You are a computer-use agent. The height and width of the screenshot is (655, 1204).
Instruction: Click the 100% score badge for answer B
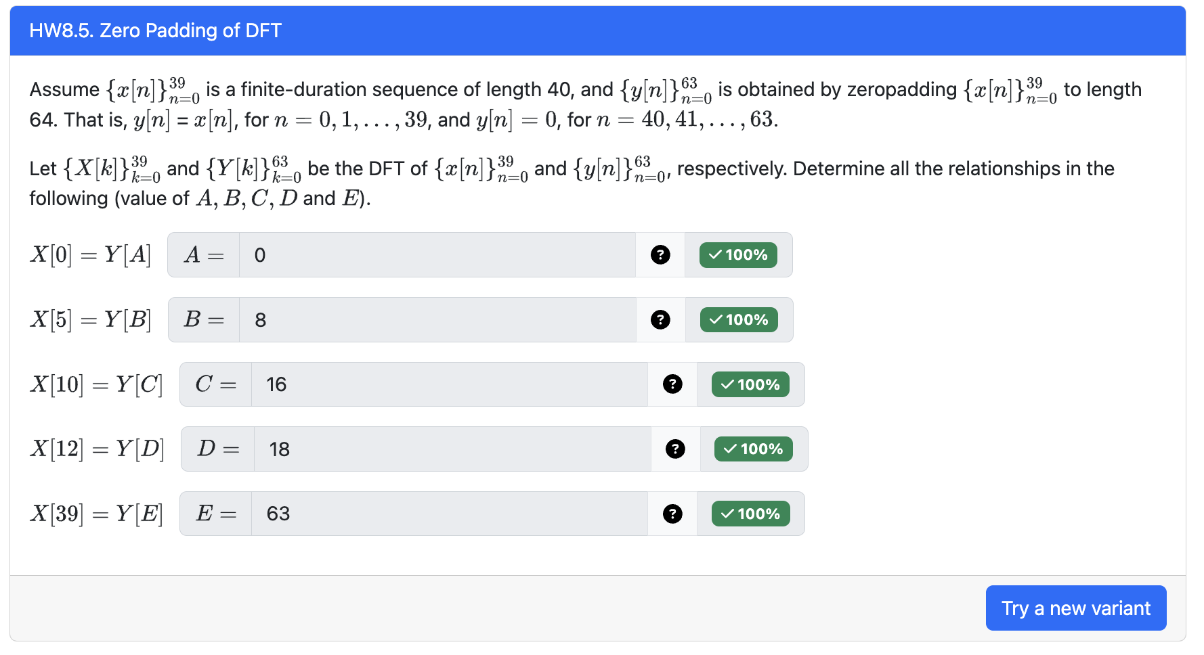pos(738,319)
